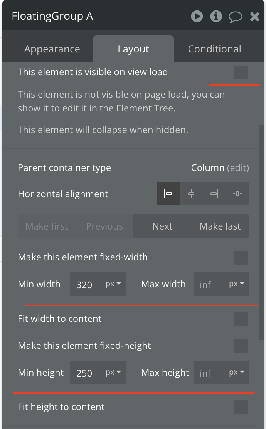Close the FloatingGroup A property editor
This screenshot has height=429, width=266.
tap(254, 17)
